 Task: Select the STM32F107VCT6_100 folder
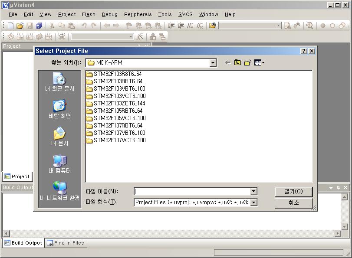(x=116, y=140)
